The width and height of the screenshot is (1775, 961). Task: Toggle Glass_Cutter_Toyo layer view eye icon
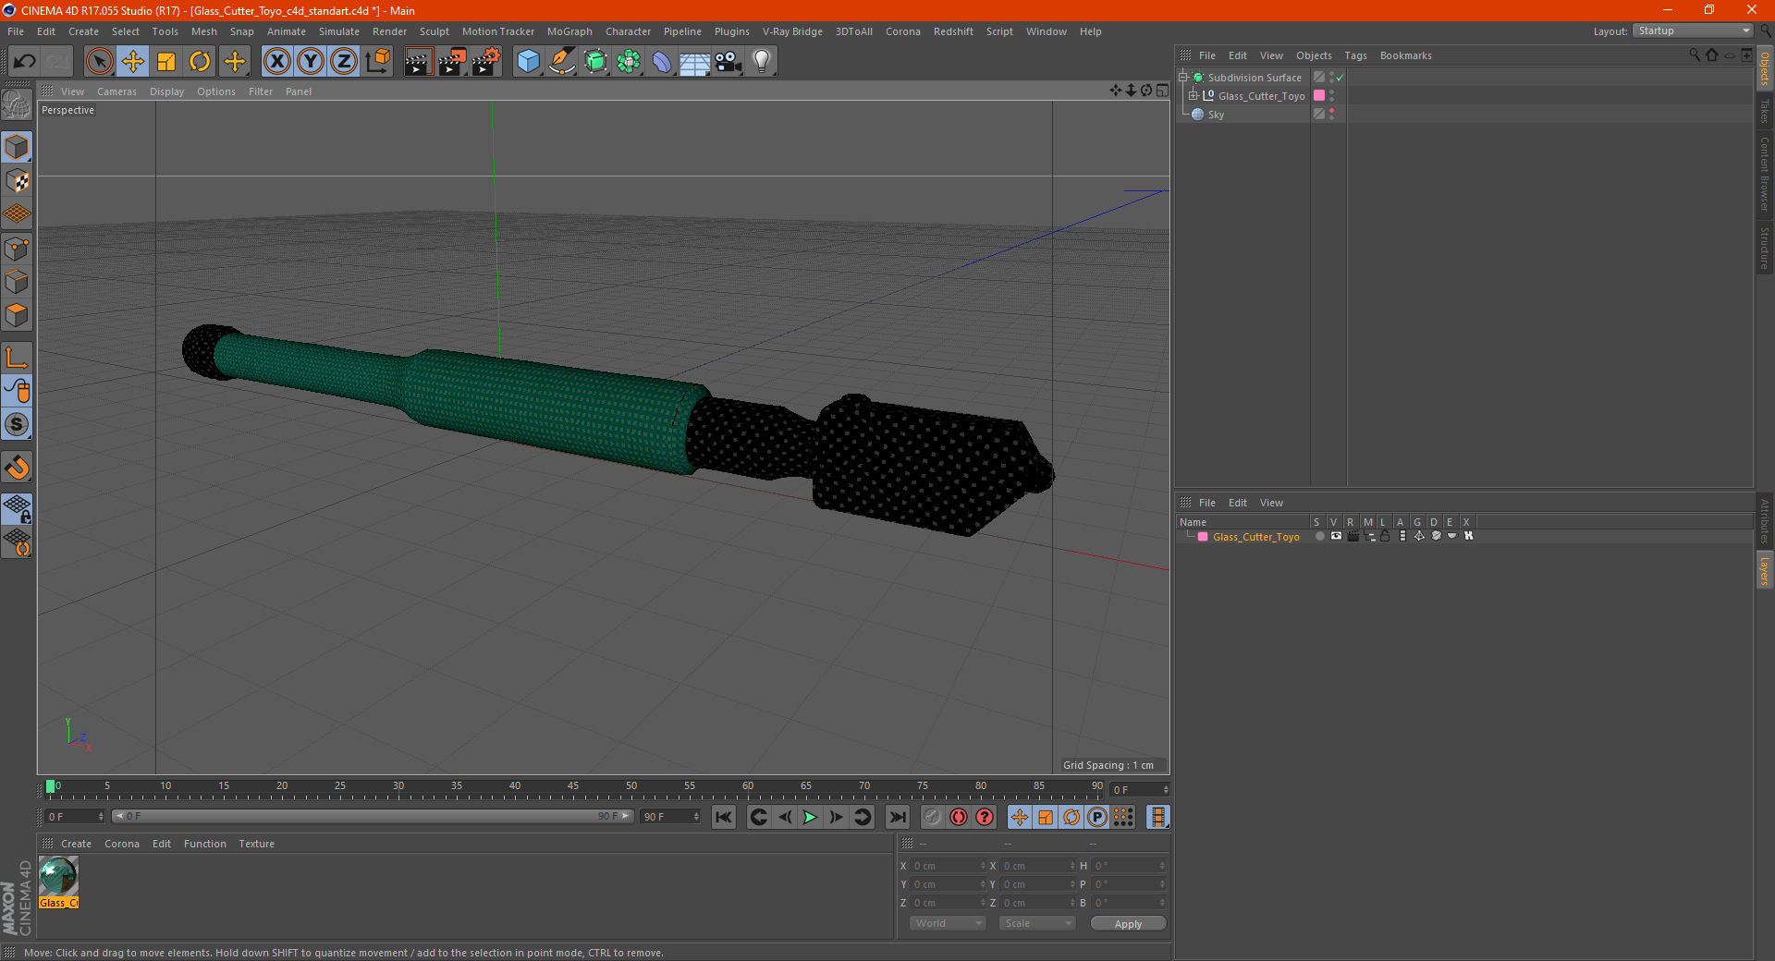point(1336,536)
